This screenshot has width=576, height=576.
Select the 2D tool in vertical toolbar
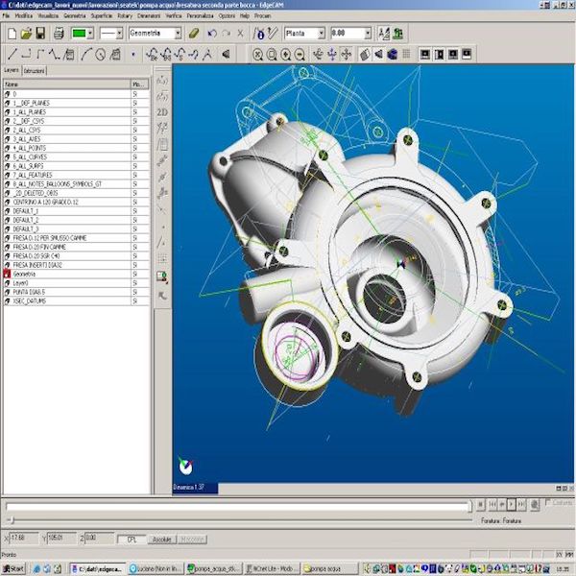(162, 111)
